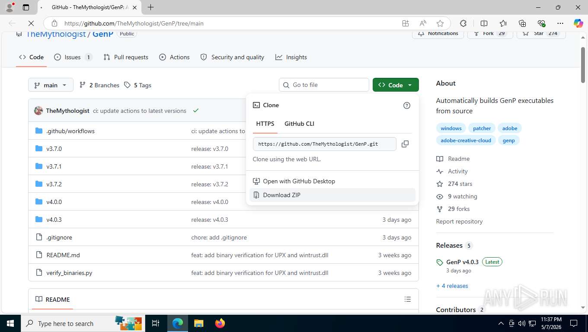588x332 pixels.
Task: Open TheMythologist commit author link
Action: click(x=67, y=111)
